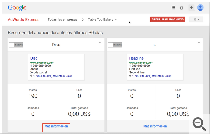Screen dimensions: 212x135
Task: Go to Todas las empresas
Action: pyautogui.click(x=62, y=20)
